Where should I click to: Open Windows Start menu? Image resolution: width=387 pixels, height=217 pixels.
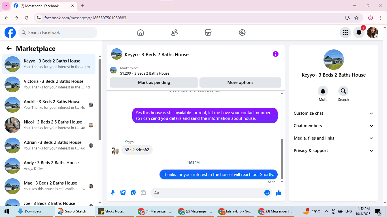[7, 211]
